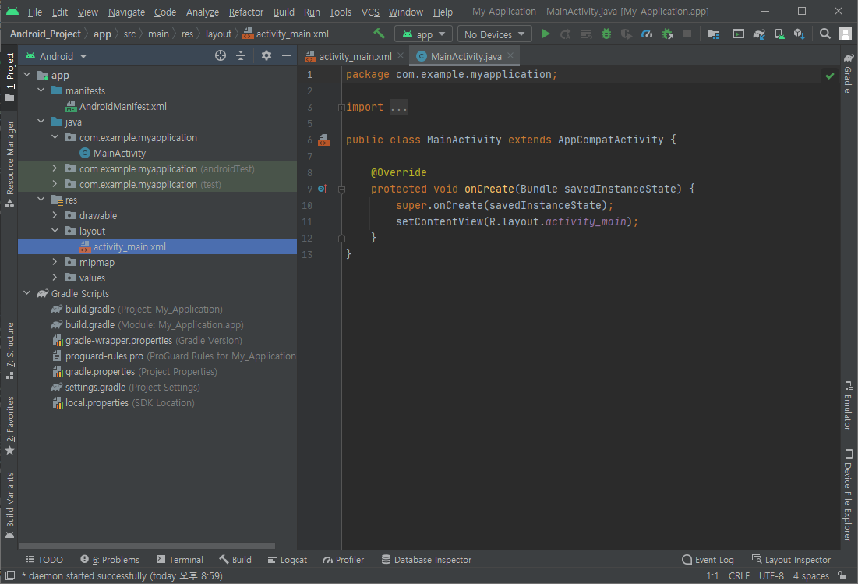
Task: Open the Terminal tool window
Action: 179,560
